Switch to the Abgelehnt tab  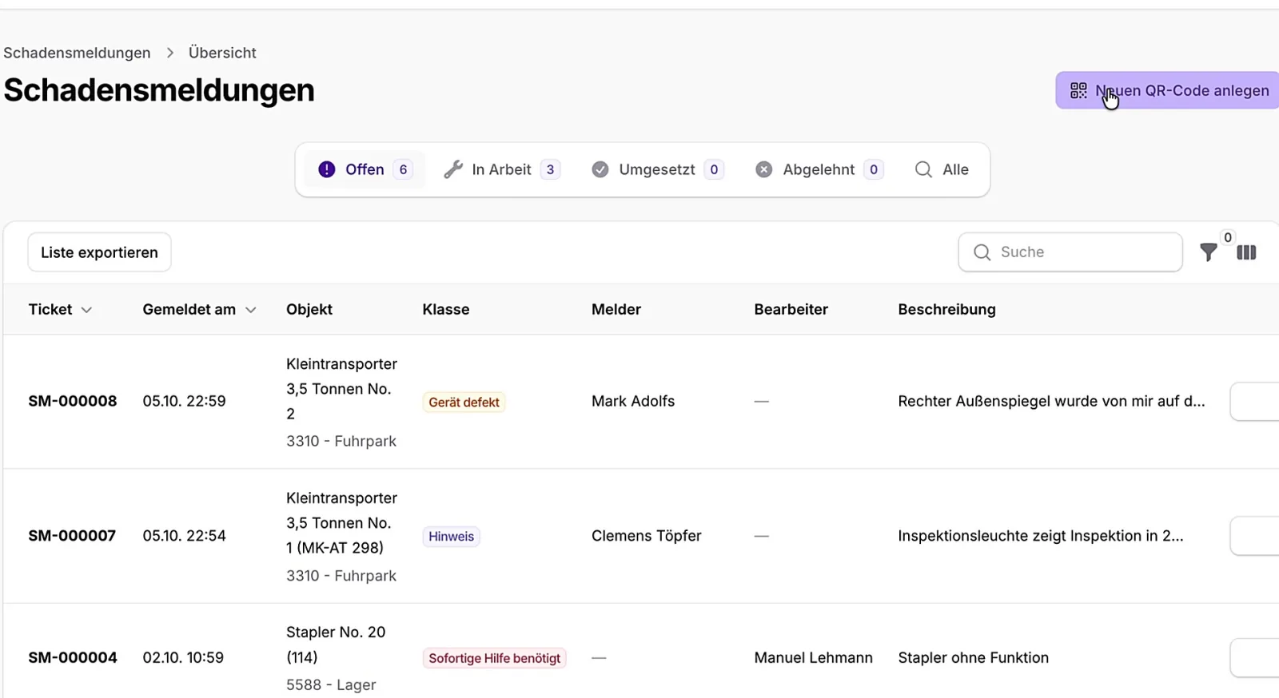point(819,169)
